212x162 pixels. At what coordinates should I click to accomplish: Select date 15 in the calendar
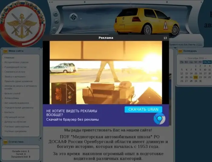[x=196, y=73]
